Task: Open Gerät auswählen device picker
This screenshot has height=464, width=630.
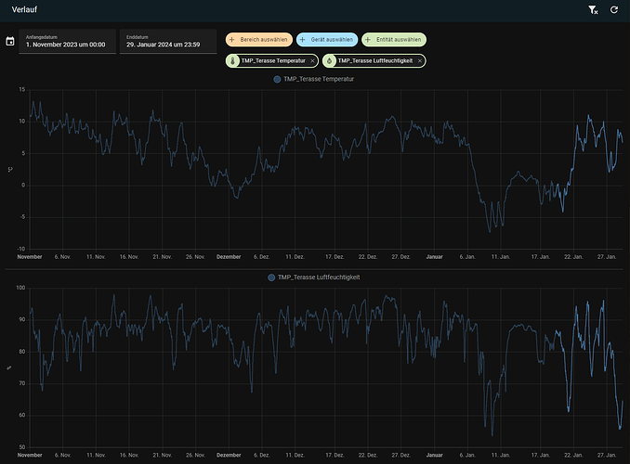Action: click(x=331, y=40)
